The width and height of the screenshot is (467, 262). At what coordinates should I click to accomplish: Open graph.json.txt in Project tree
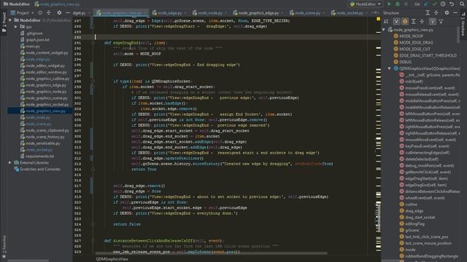click(37, 40)
